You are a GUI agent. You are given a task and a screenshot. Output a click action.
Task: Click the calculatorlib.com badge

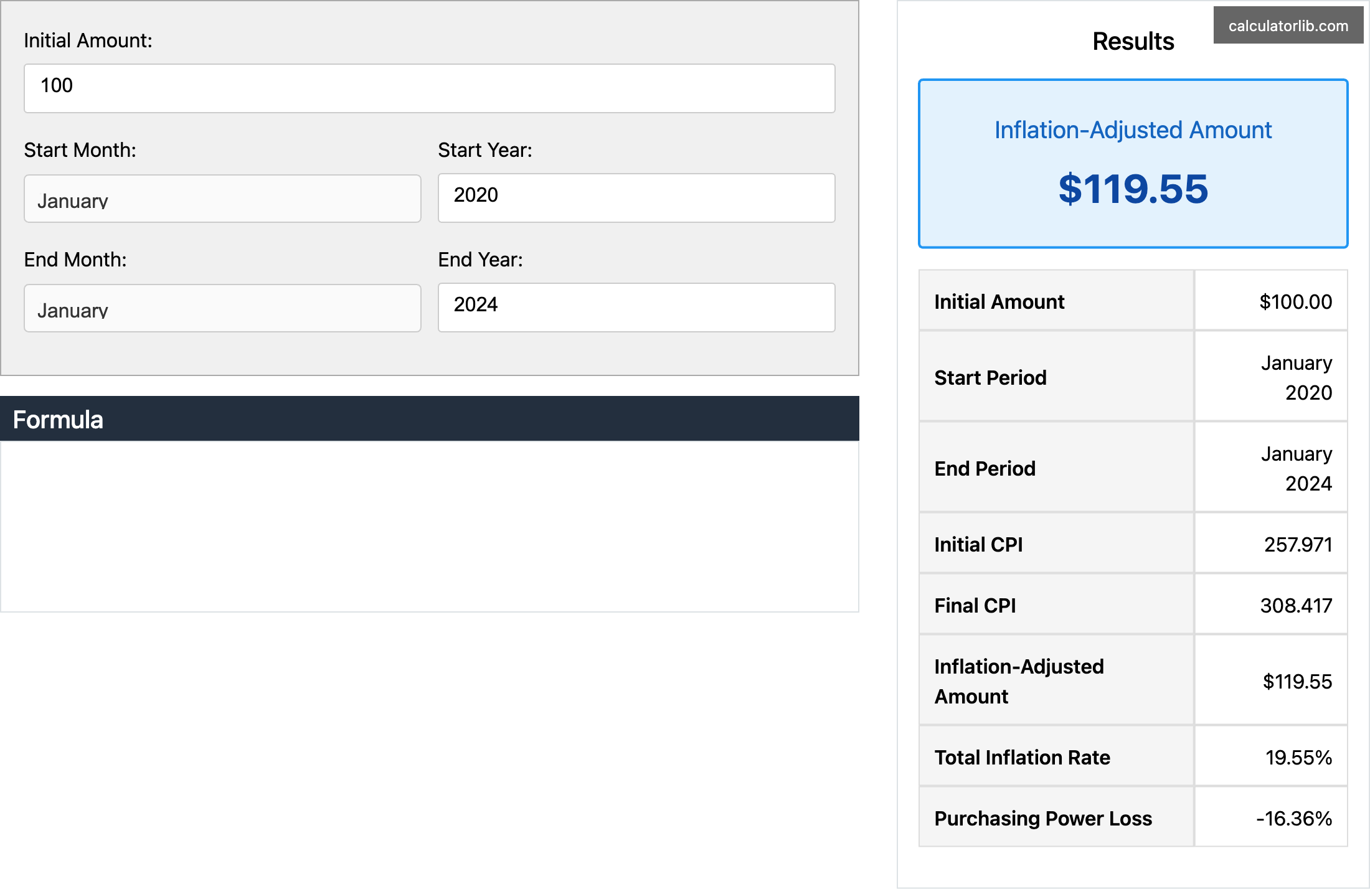(1287, 26)
